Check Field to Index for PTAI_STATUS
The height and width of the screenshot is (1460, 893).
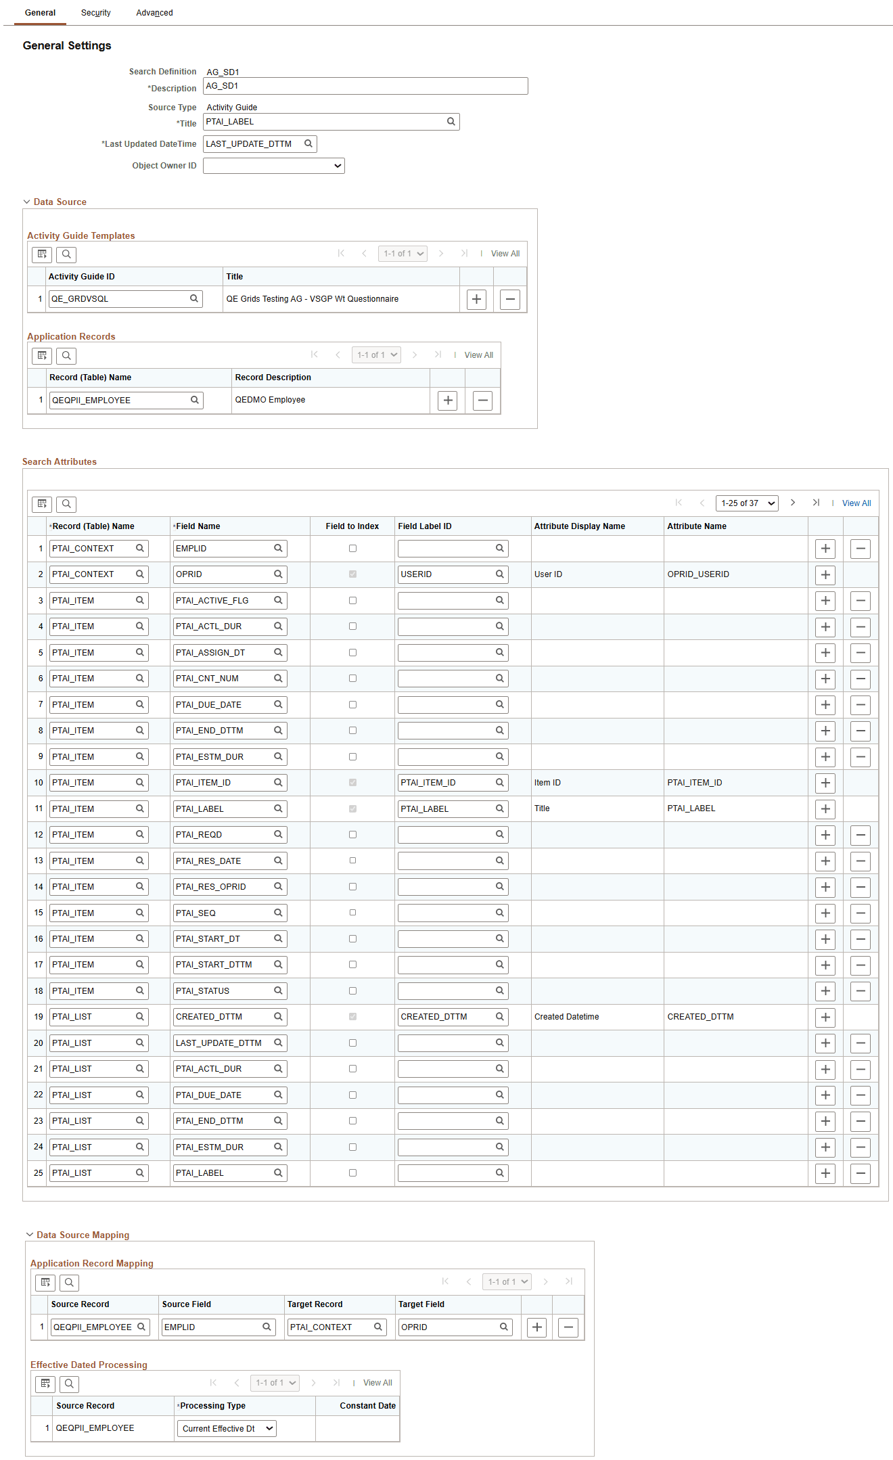[x=352, y=990]
